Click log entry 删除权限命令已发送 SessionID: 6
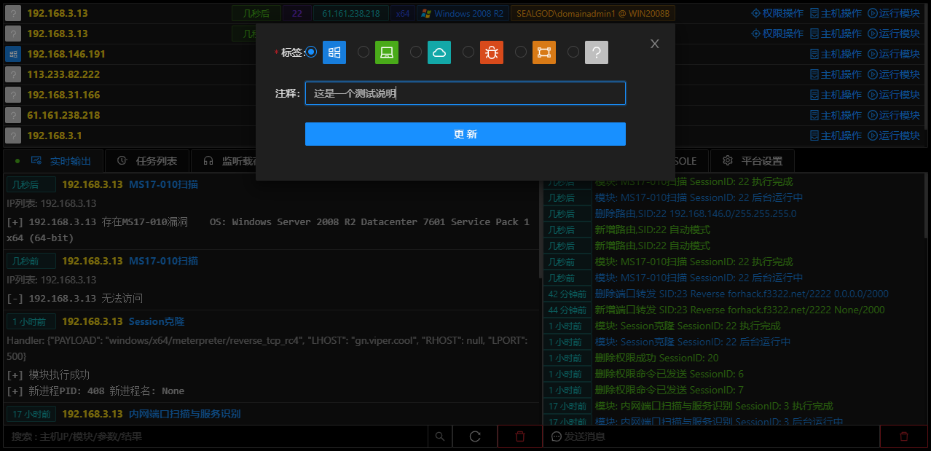Screen dimensions: 931x451 click(669, 374)
